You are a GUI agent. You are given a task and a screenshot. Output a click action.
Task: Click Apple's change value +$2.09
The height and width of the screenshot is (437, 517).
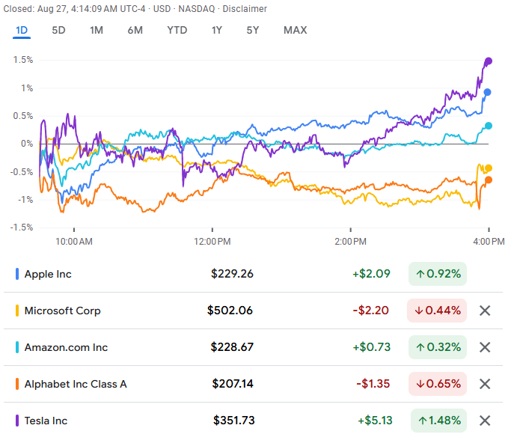point(371,274)
